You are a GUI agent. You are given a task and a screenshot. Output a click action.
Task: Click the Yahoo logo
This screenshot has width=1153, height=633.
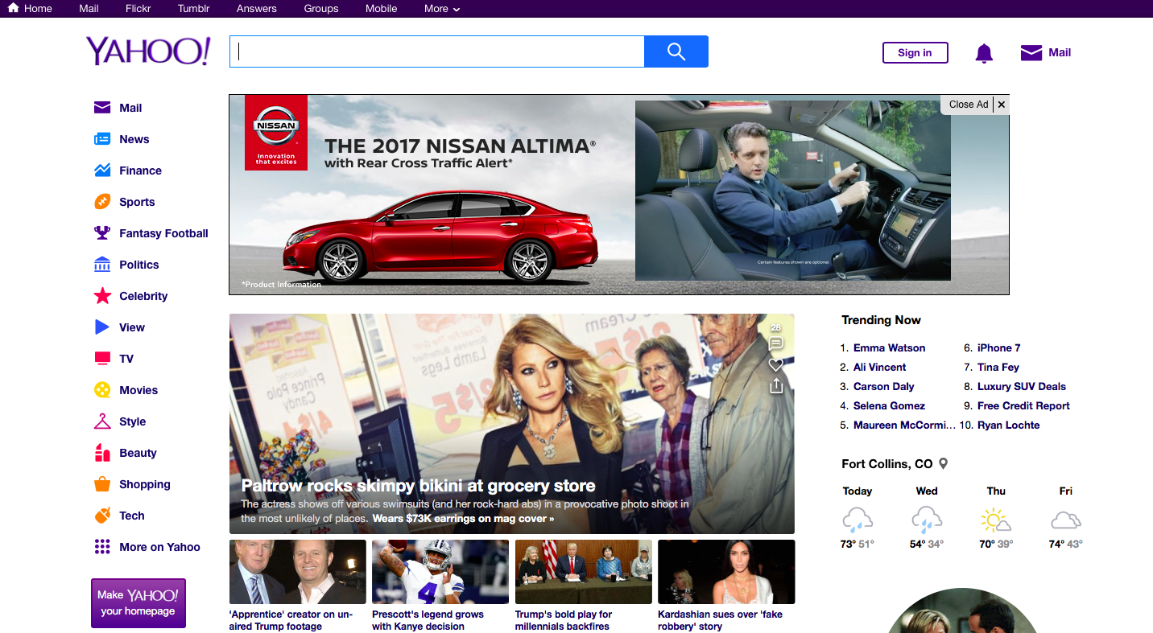149,51
